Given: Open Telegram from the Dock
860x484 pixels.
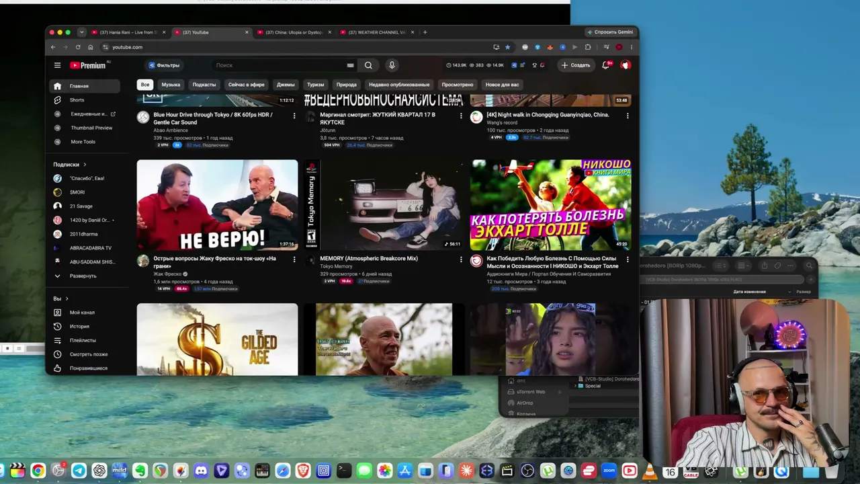Looking at the screenshot, I should click(x=79, y=471).
